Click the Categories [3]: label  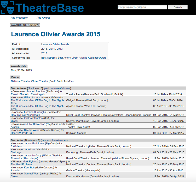(21, 58)
